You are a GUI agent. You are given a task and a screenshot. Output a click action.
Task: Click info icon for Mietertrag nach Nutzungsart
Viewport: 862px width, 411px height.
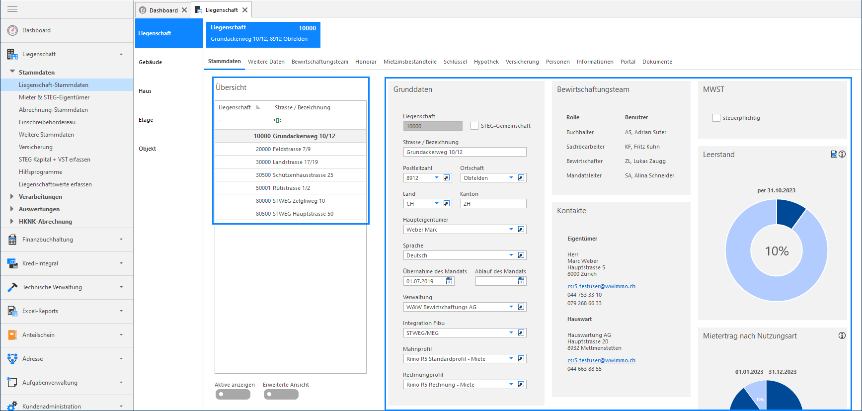click(842, 335)
